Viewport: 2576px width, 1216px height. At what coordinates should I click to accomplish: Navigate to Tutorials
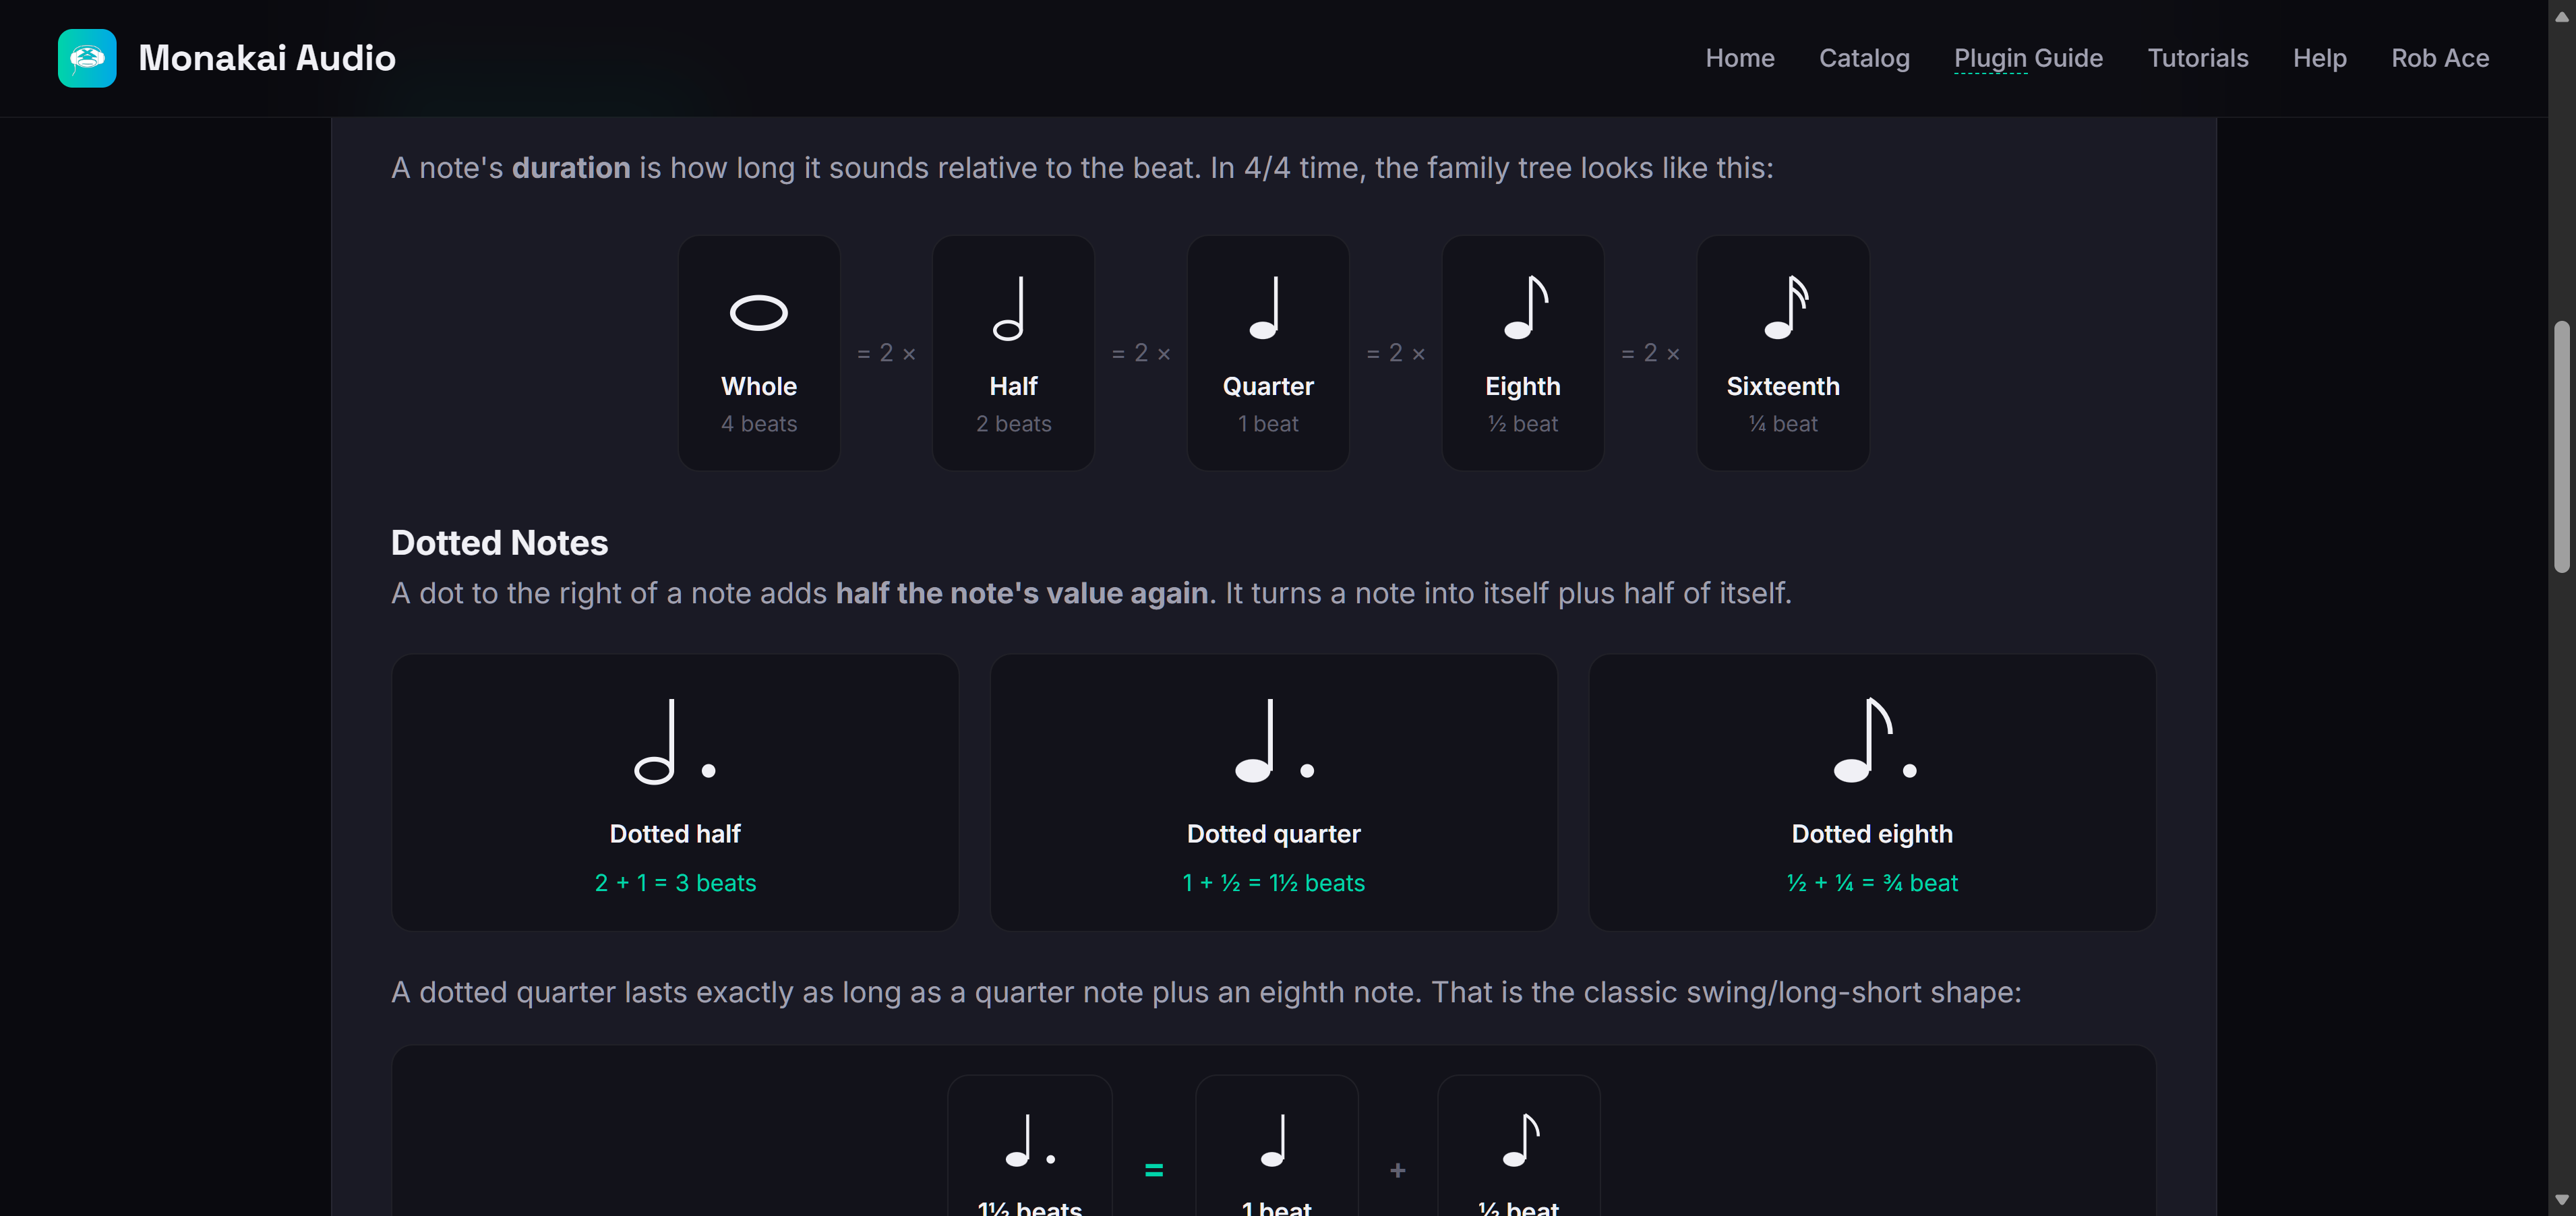pyautogui.click(x=2198, y=58)
